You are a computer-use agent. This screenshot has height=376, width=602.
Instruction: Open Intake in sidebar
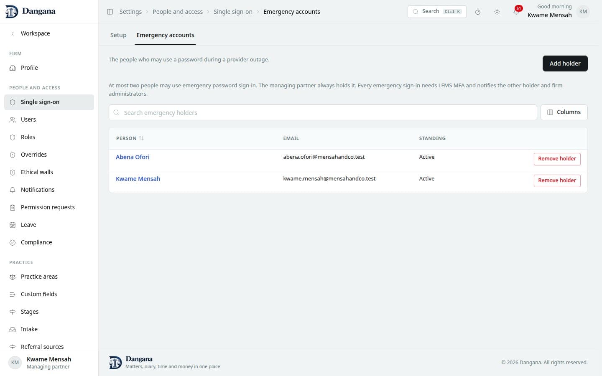(49, 329)
